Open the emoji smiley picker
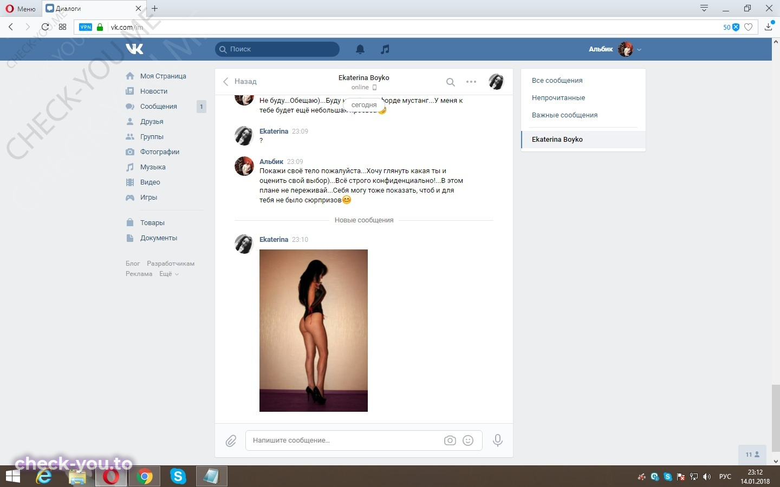Image resolution: width=780 pixels, height=487 pixels. point(468,440)
